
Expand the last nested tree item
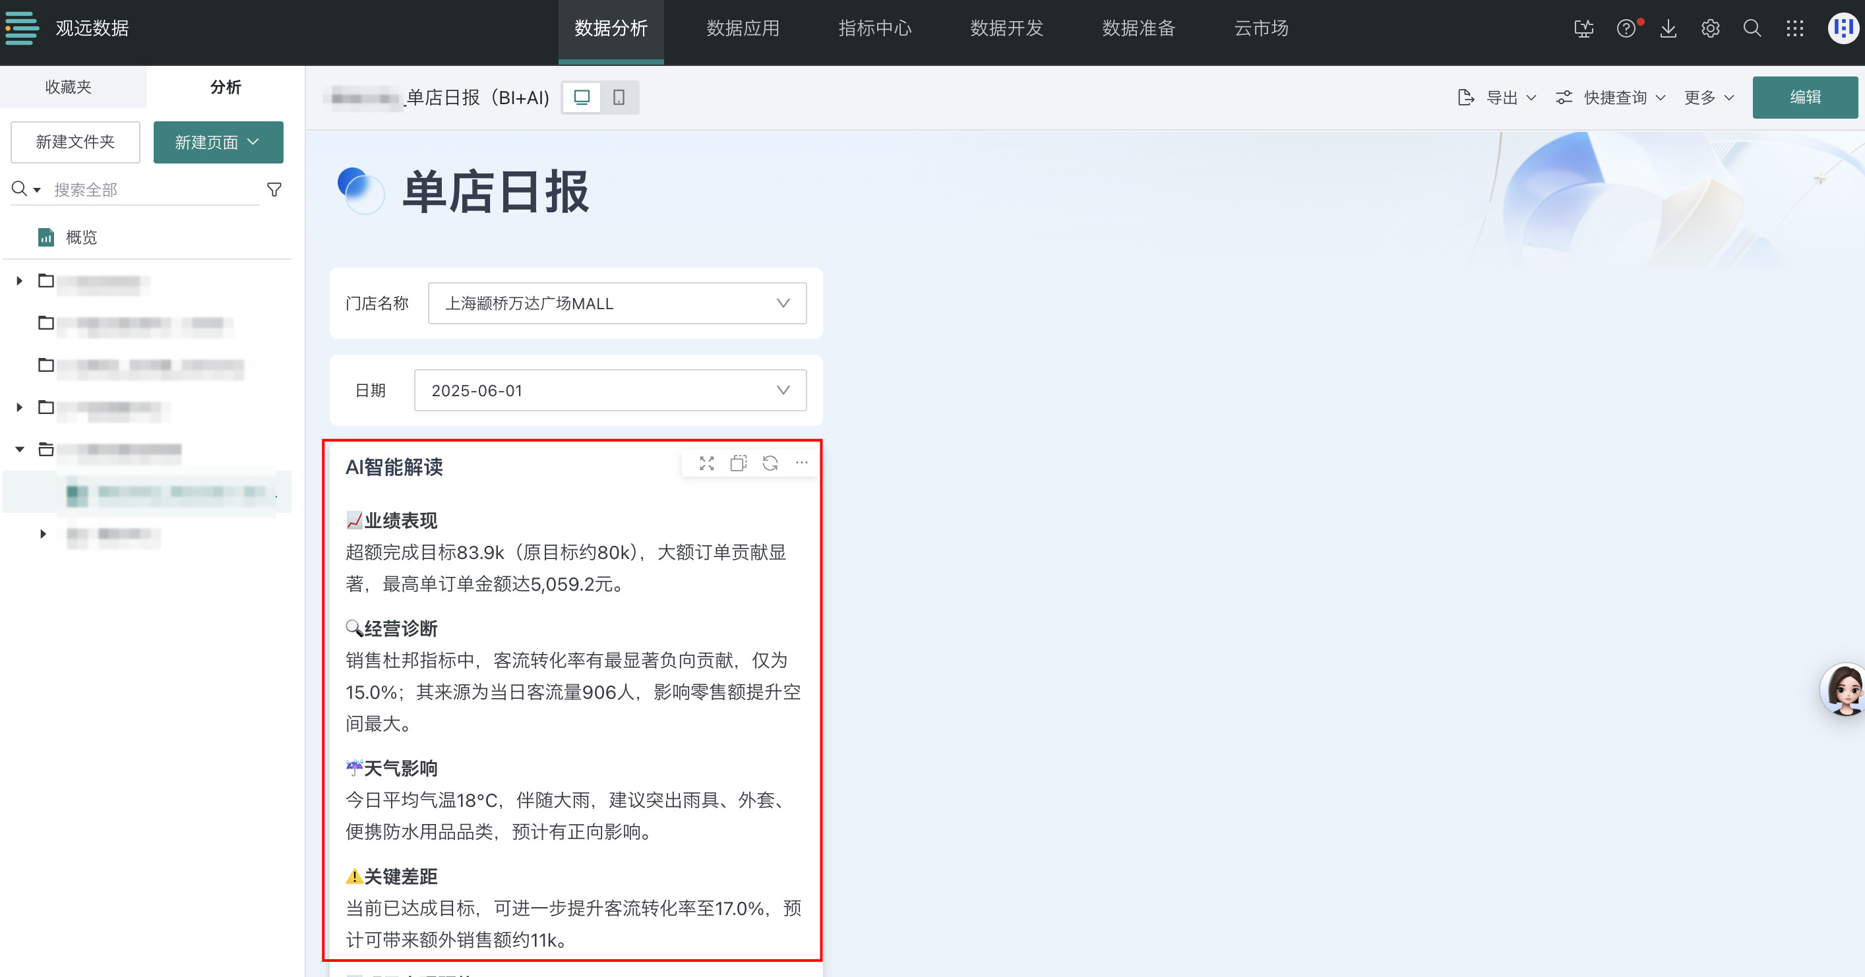click(x=43, y=534)
